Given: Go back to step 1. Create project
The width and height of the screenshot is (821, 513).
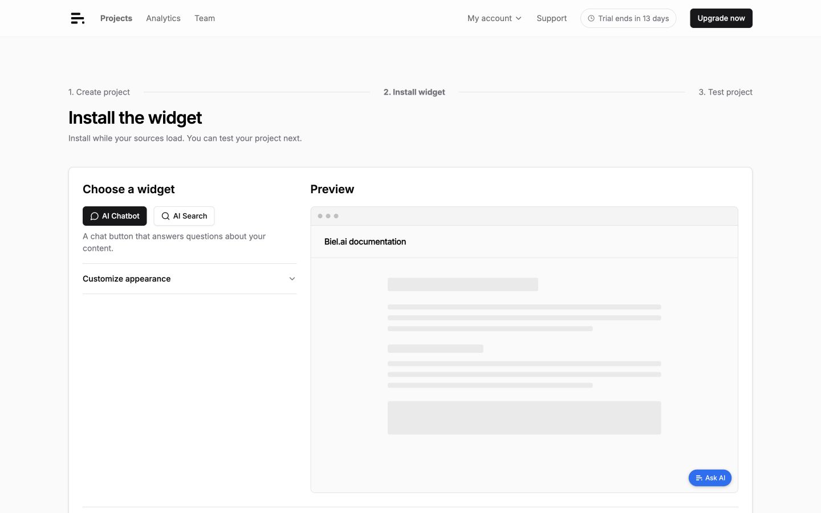Looking at the screenshot, I should pos(99,92).
